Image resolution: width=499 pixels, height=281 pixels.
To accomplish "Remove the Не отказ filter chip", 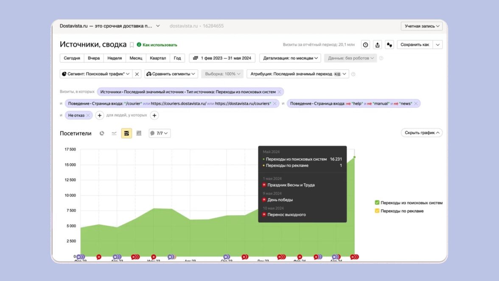I will 88,115.
